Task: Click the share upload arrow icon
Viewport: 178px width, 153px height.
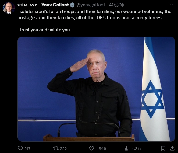Action: (172, 148)
